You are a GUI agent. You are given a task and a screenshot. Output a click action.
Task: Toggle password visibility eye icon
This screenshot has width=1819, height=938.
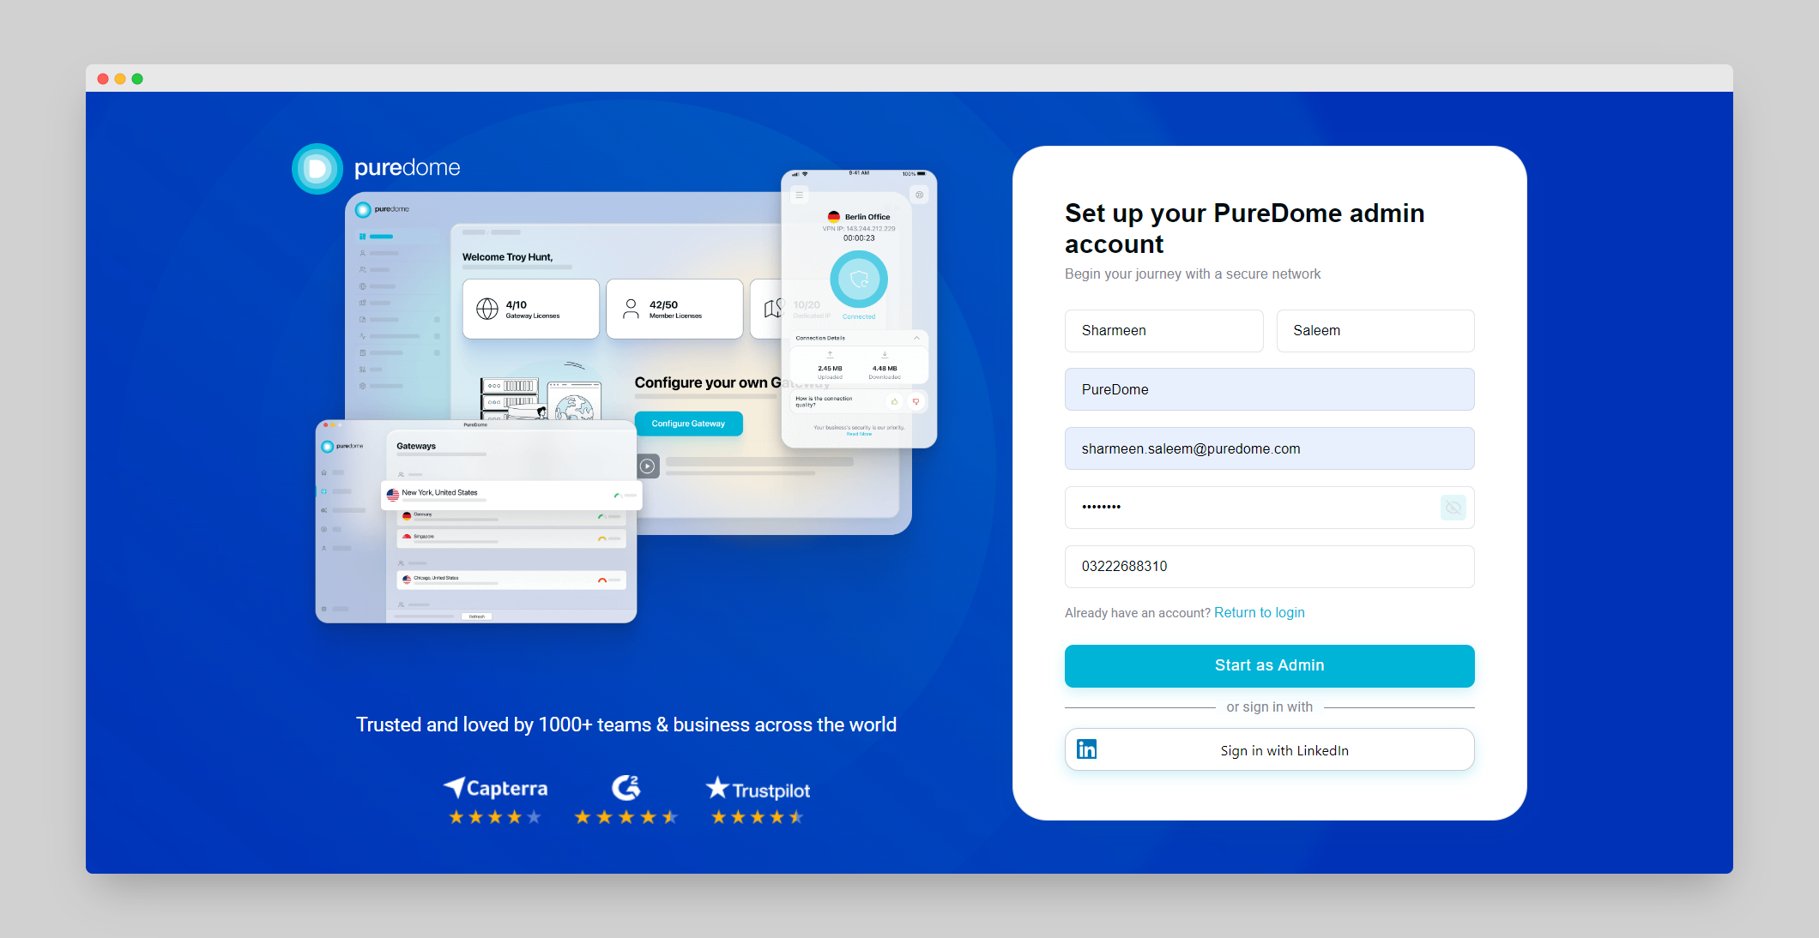pyautogui.click(x=1453, y=508)
